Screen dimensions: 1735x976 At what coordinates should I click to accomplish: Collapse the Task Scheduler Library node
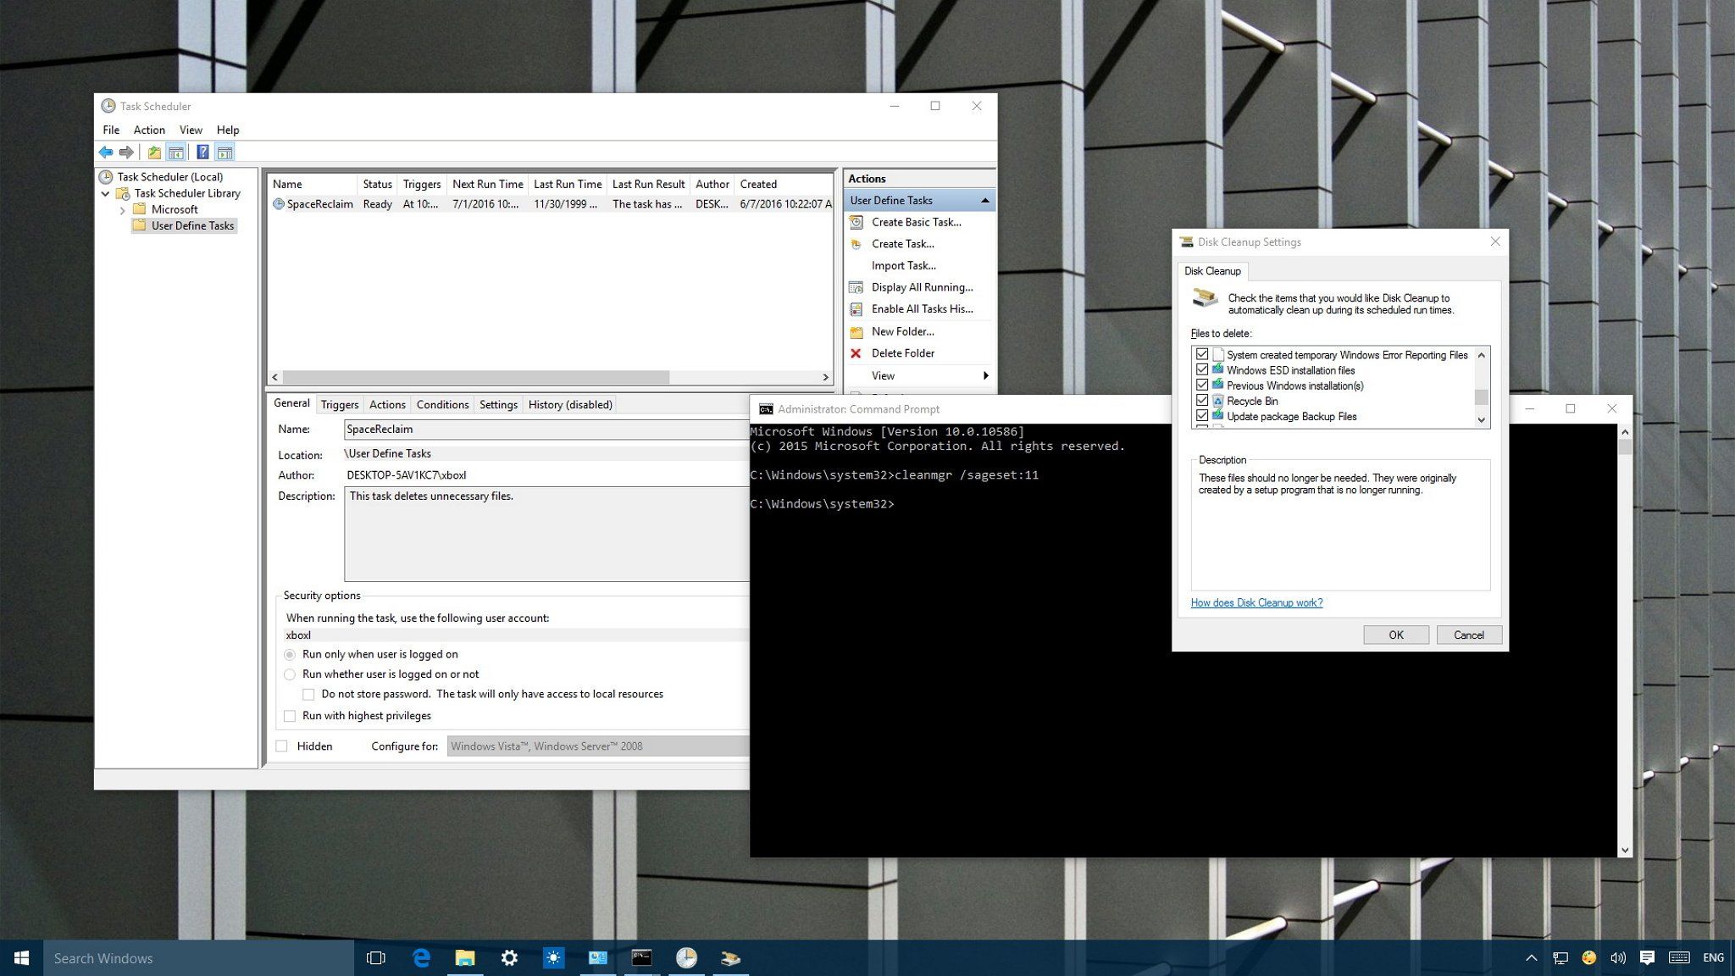pyautogui.click(x=106, y=194)
